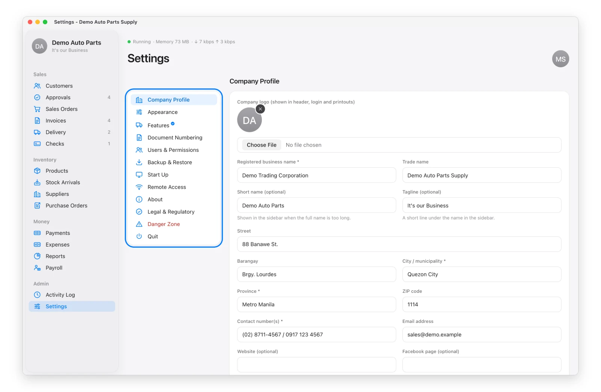This screenshot has width=601, height=392.
Task: Click the Backup & Restore download icon
Action: coord(139,162)
